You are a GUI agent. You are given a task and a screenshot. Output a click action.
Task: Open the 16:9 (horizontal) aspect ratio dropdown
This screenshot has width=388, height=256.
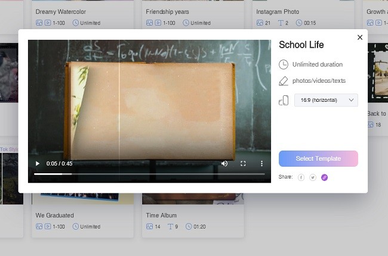[326, 100]
